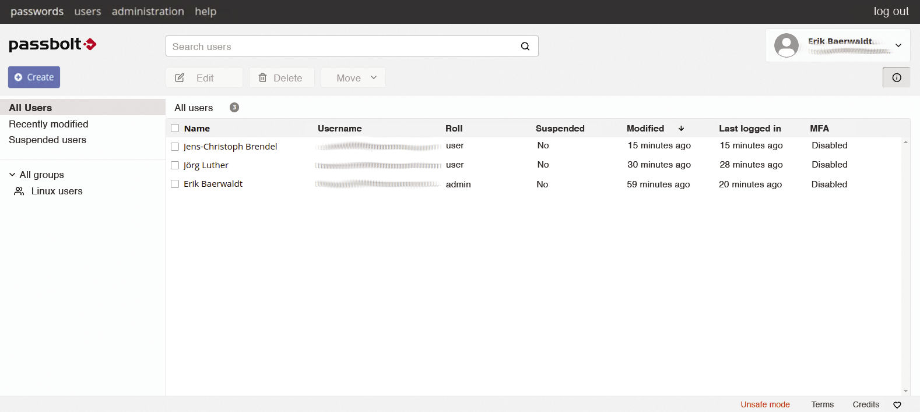The width and height of the screenshot is (920, 412).
Task: Open the Move dropdown
Action: (x=353, y=77)
